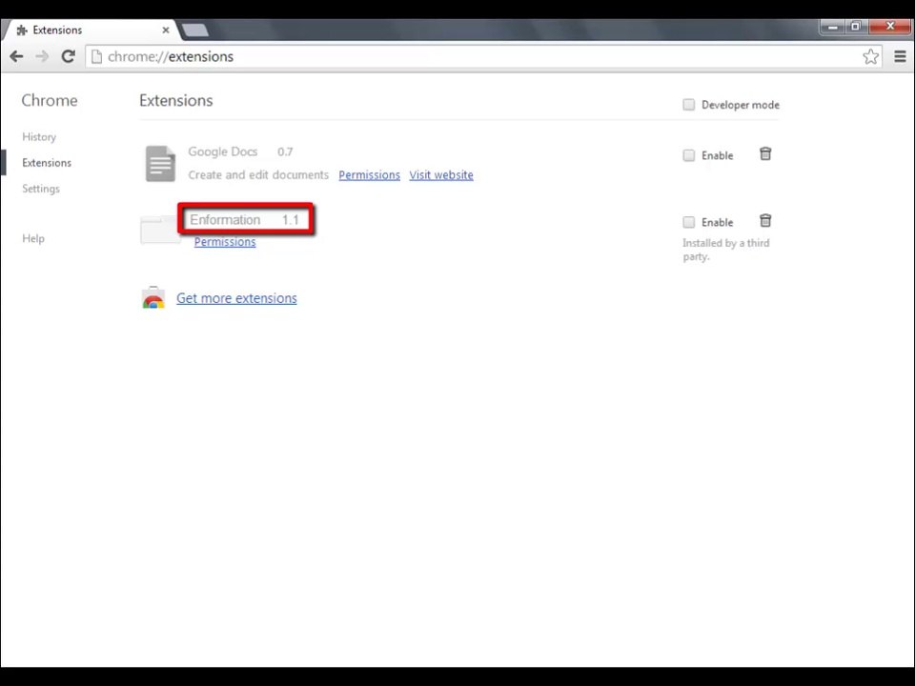Open Settings from the sidebar
Screen dimensions: 915x686
click(x=41, y=189)
